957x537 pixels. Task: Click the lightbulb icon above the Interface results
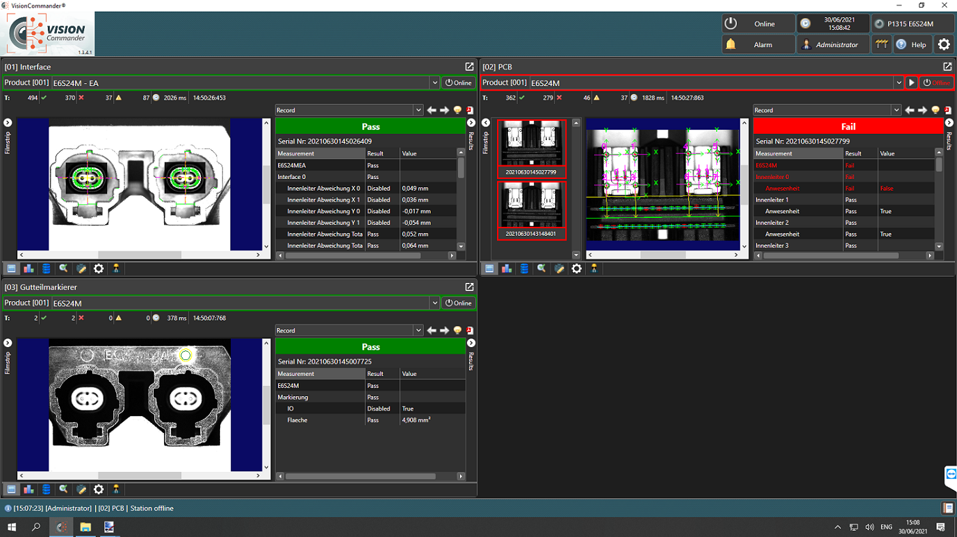coord(457,110)
